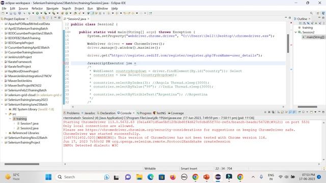Toggle Pin Console in the Console toolbar

299,112
